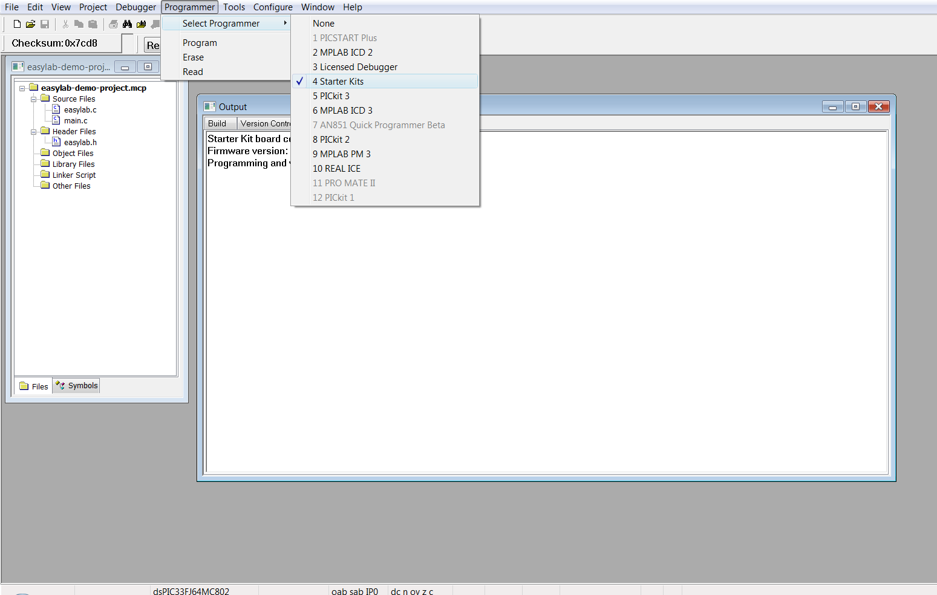Click the Cut scissors icon
The height and width of the screenshot is (595, 937).
[x=65, y=24]
